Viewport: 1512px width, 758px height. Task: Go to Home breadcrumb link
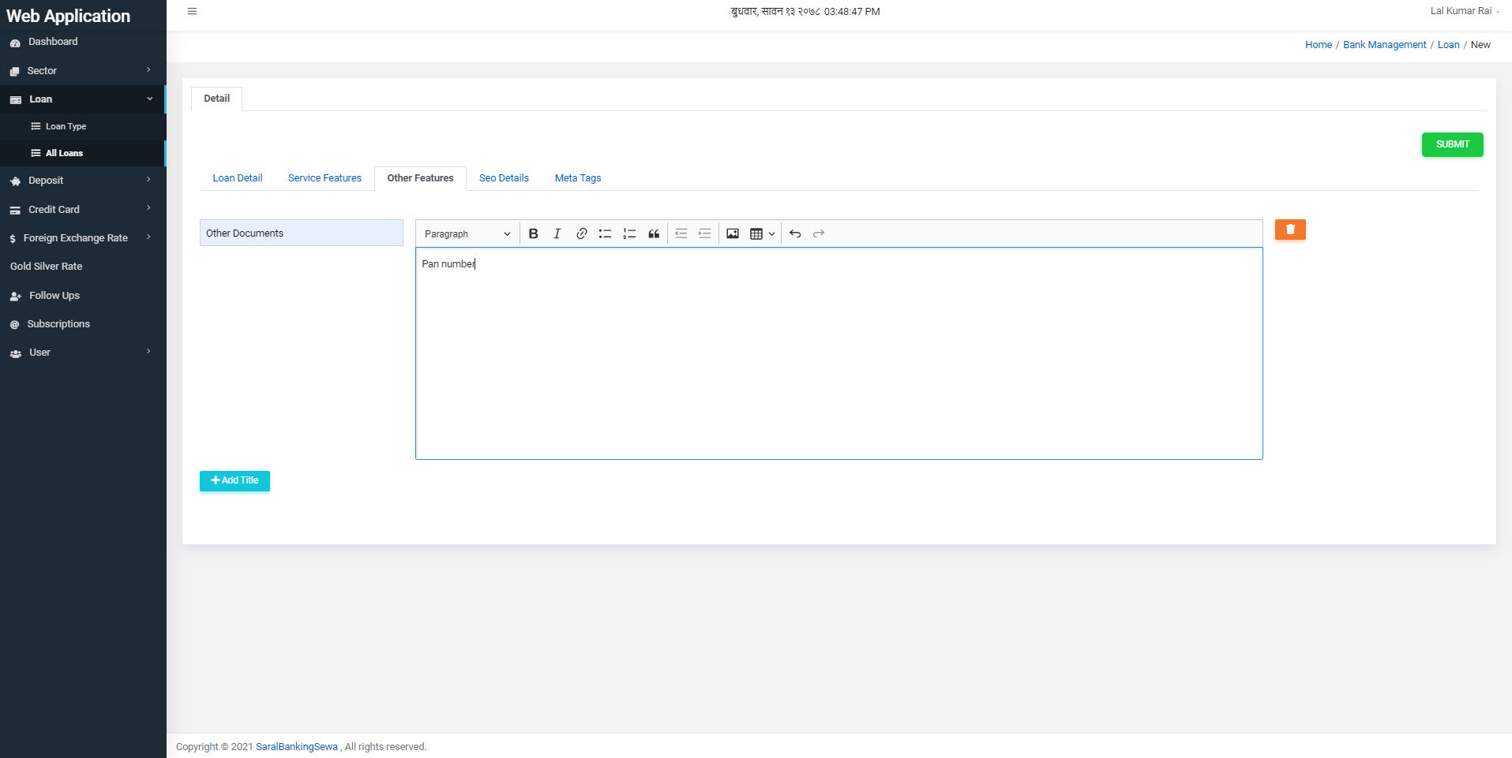tap(1319, 45)
